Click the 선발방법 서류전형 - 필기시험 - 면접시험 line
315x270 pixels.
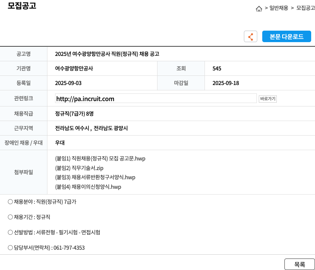(x=54, y=232)
